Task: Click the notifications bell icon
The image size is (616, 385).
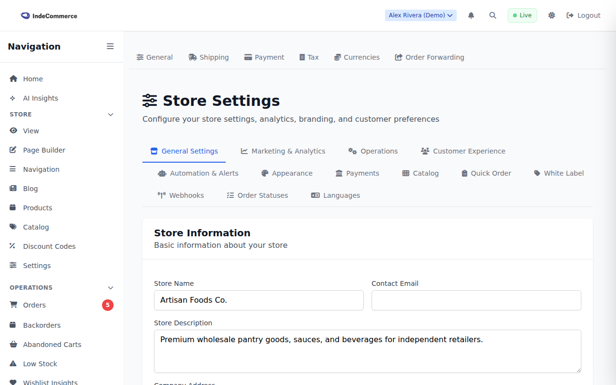Action: coord(471,15)
